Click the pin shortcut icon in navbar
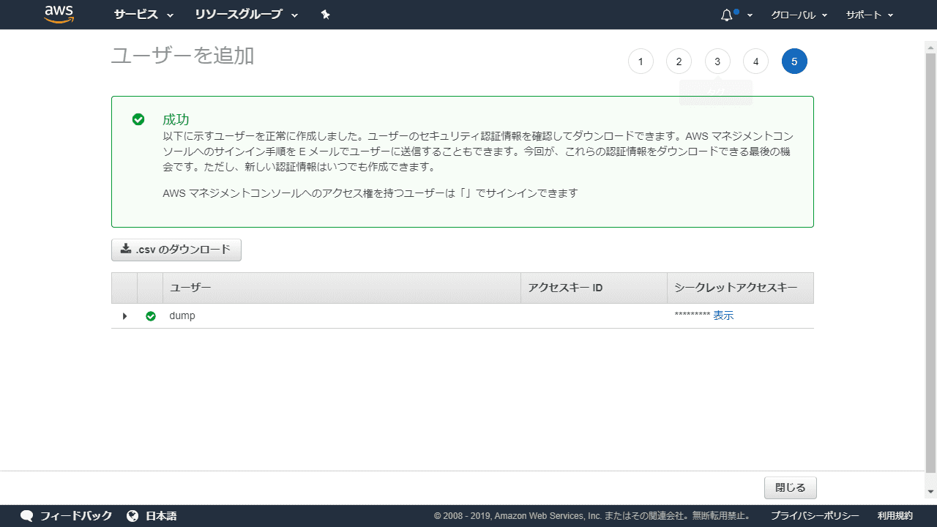 click(x=325, y=14)
